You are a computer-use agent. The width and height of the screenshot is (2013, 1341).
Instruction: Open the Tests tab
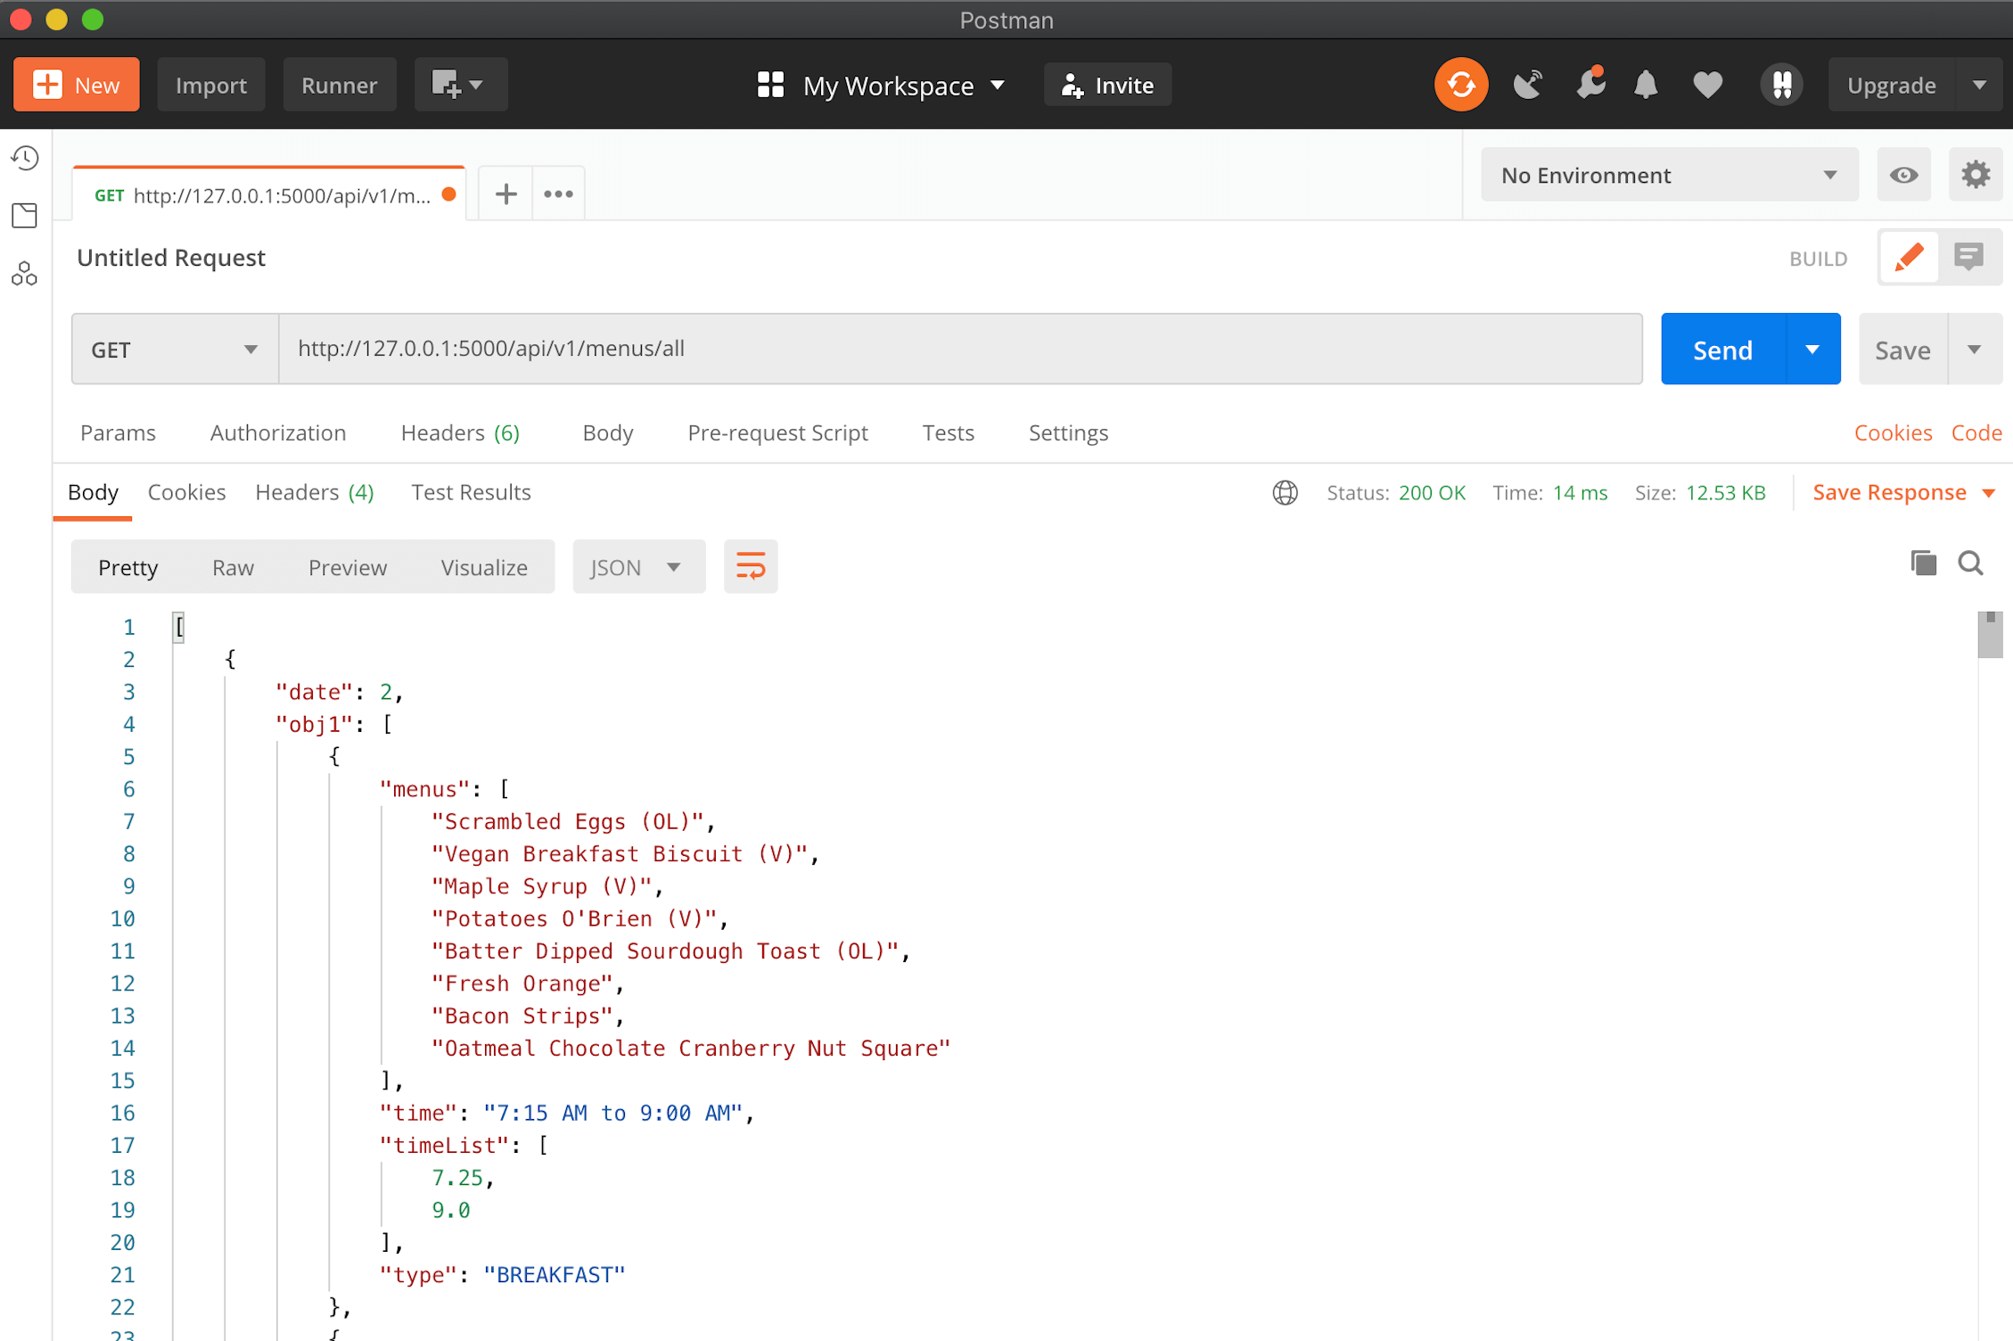click(948, 433)
